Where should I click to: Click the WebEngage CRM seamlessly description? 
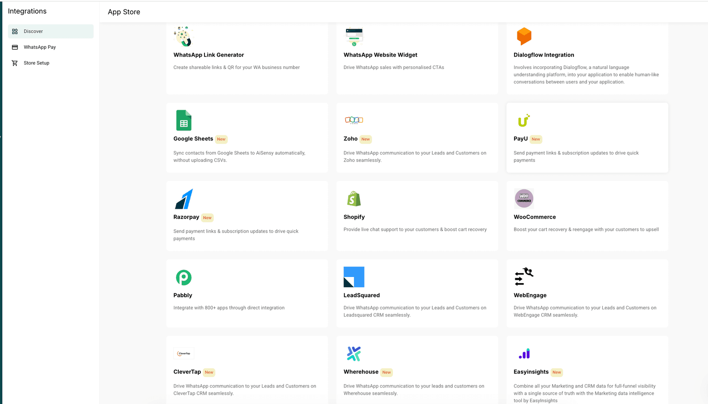pyautogui.click(x=585, y=312)
